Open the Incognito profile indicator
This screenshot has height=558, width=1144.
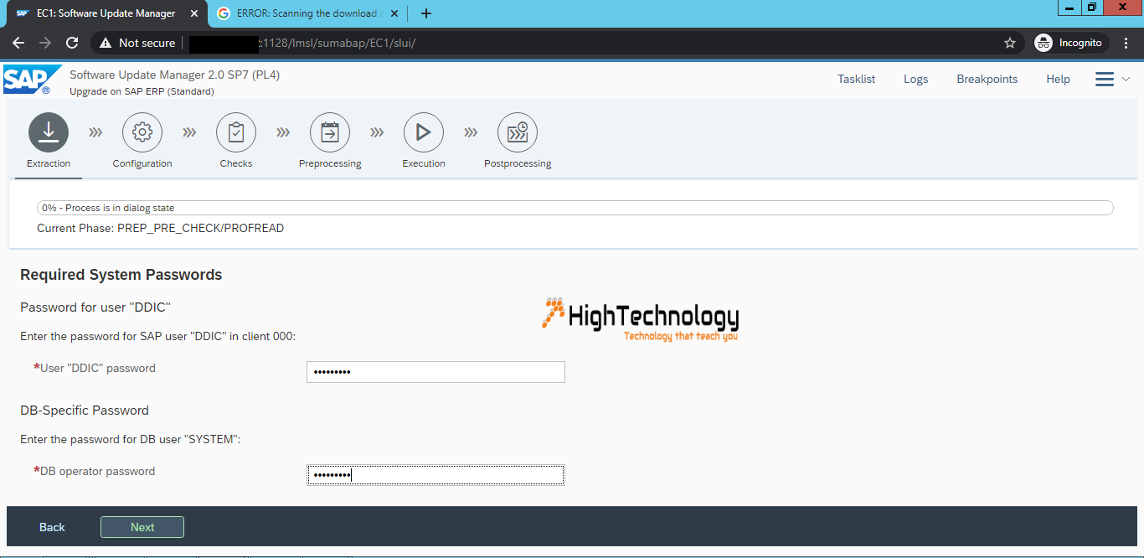coord(1072,43)
